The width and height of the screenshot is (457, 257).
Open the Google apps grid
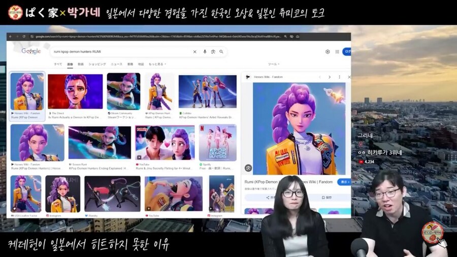coord(337,52)
